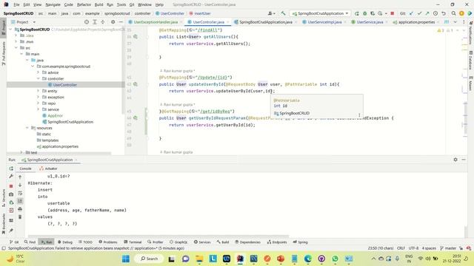Click down arrow in console toolbar
This screenshot has width=474, height=266.
point(20,185)
